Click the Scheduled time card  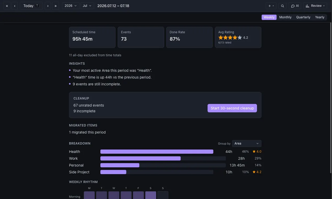[92, 37]
